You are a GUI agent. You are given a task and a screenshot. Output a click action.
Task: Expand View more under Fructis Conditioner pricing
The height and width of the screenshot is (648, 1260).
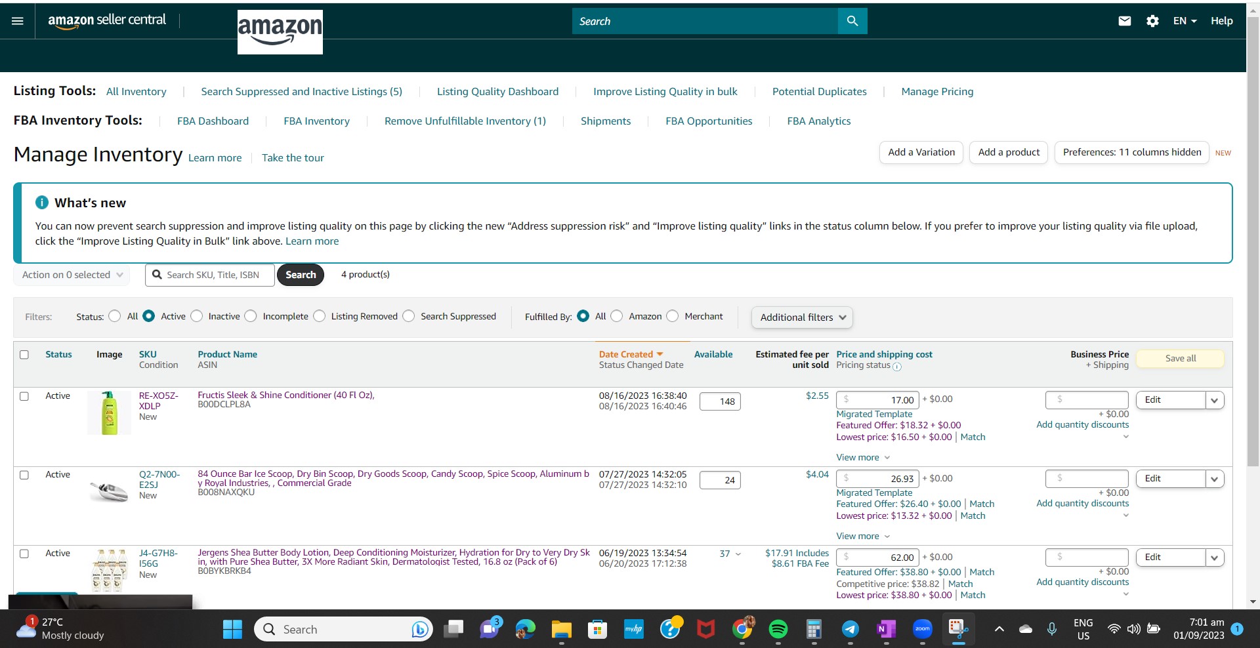[863, 457]
